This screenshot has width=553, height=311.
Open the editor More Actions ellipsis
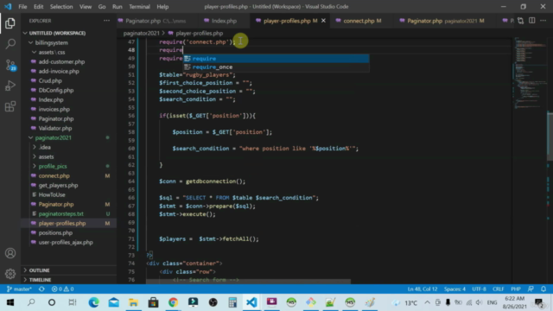tap(543, 21)
